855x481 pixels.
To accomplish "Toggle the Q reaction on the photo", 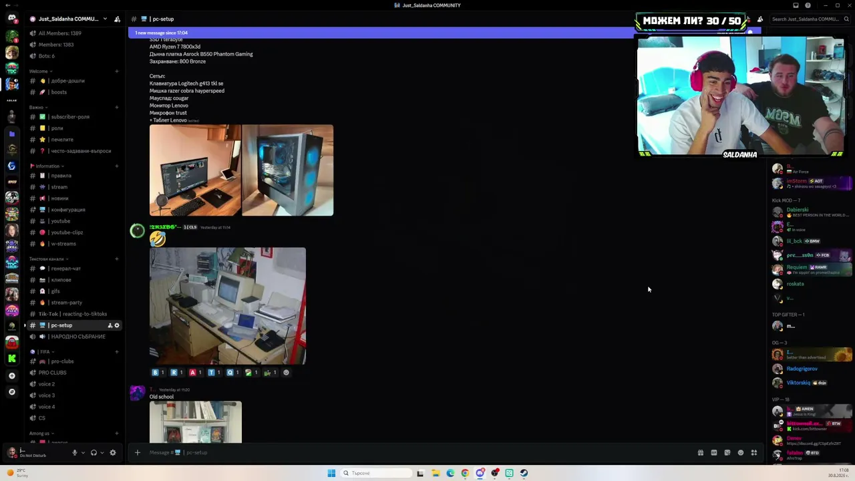I will (233, 373).
